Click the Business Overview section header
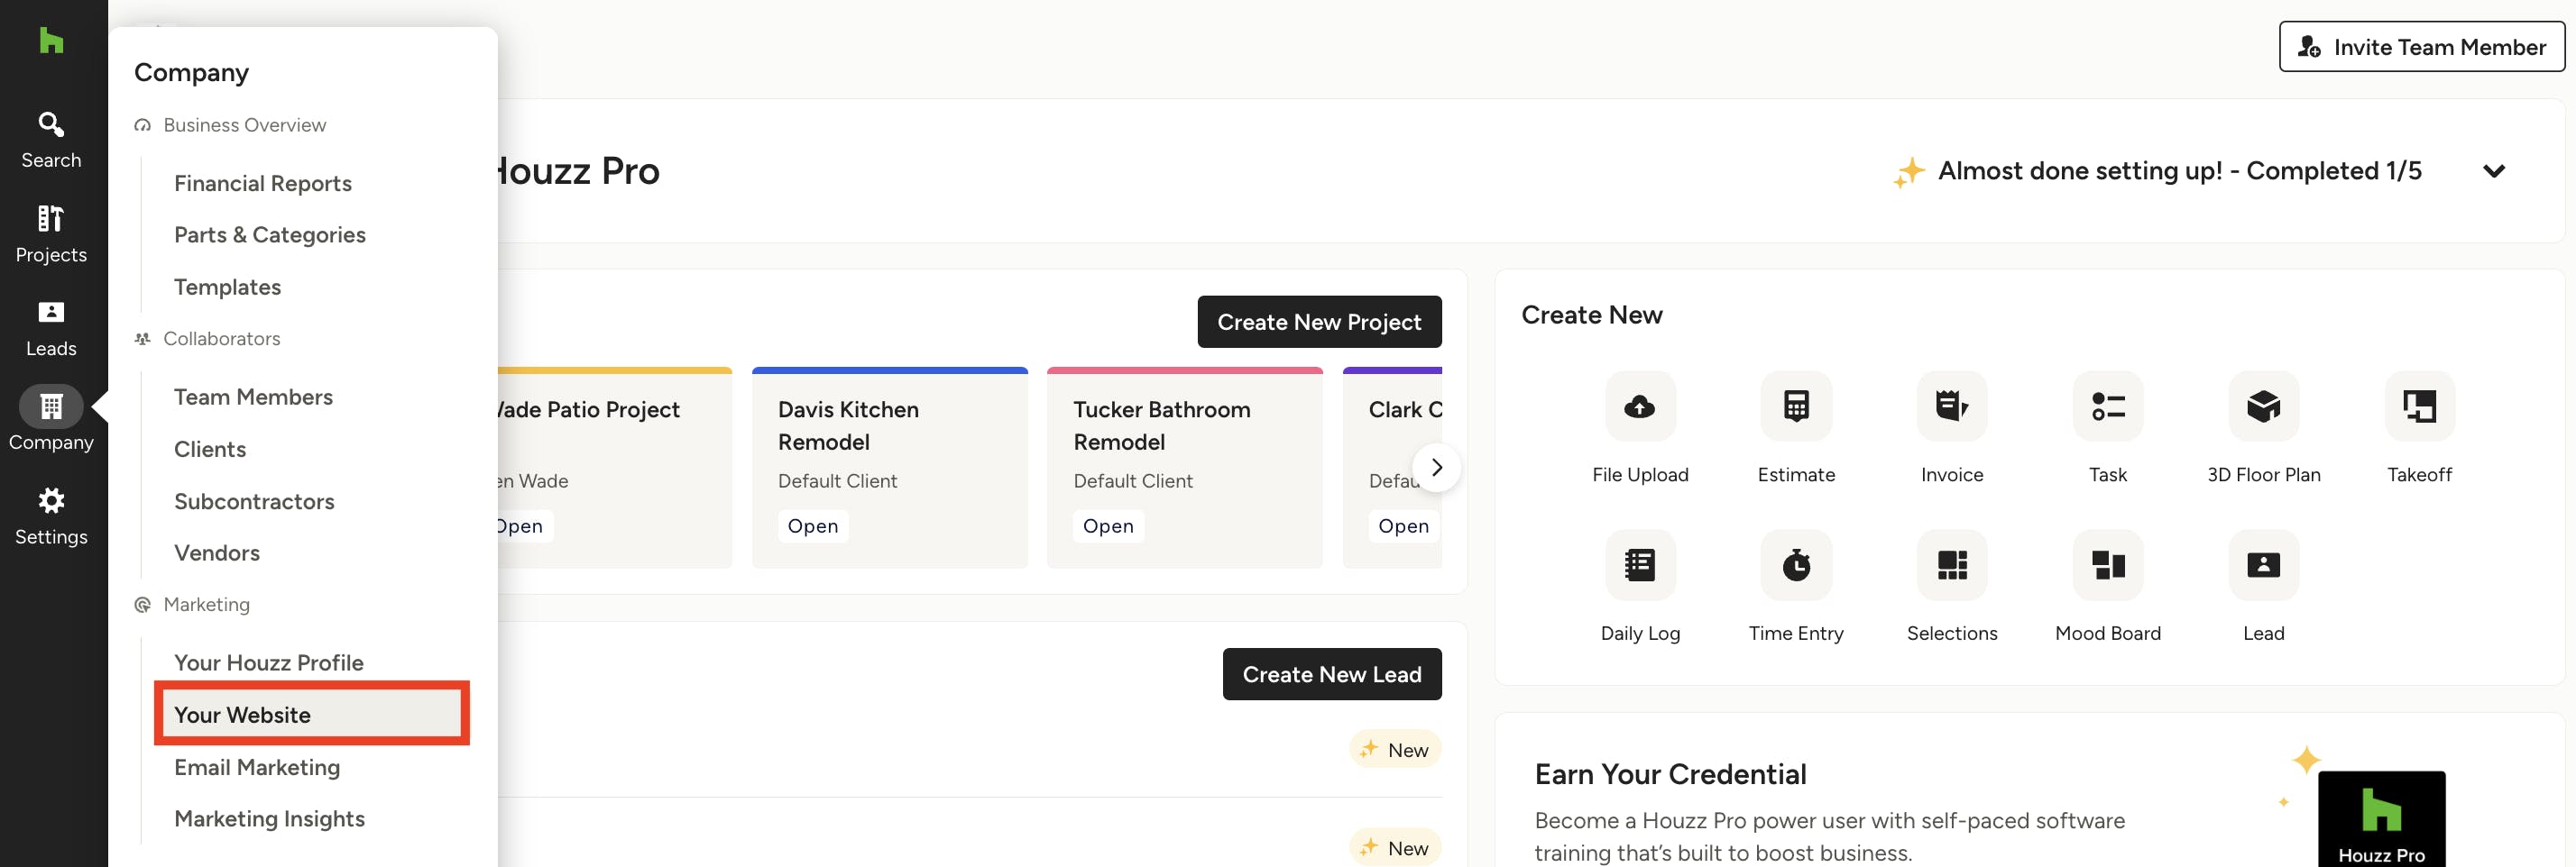This screenshot has height=867, width=2576. (x=230, y=125)
